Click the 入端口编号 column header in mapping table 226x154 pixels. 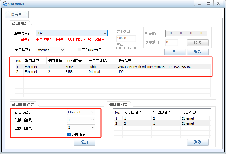[137, 112]
